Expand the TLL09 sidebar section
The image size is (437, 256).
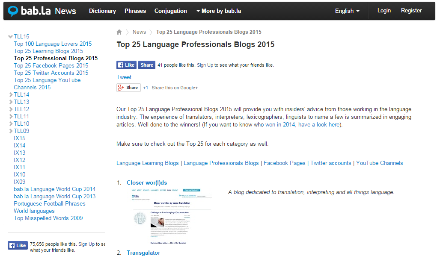click(11, 131)
